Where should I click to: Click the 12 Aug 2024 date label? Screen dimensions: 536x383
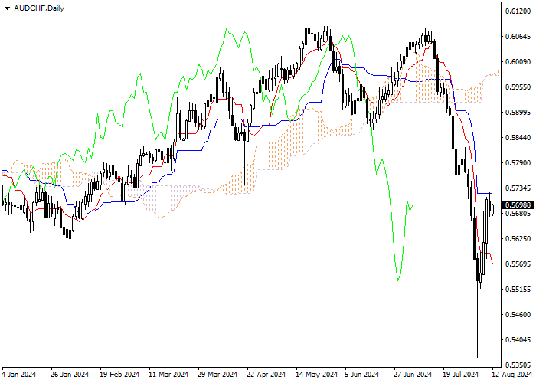(512, 375)
